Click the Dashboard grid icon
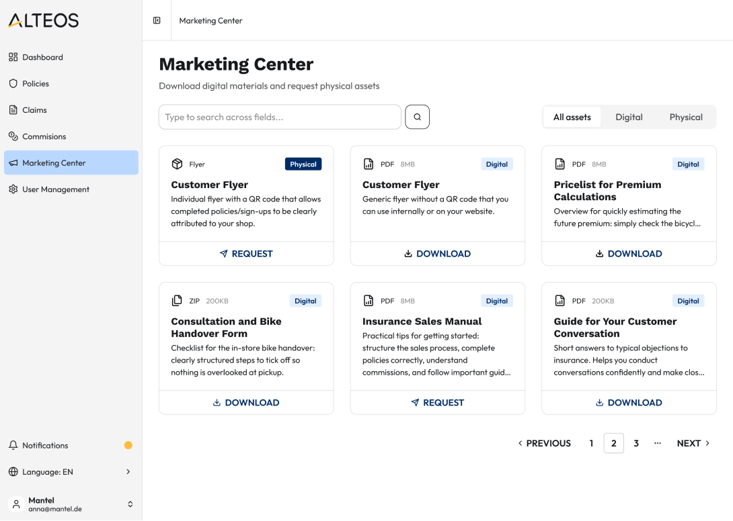The image size is (733, 521). pos(13,57)
